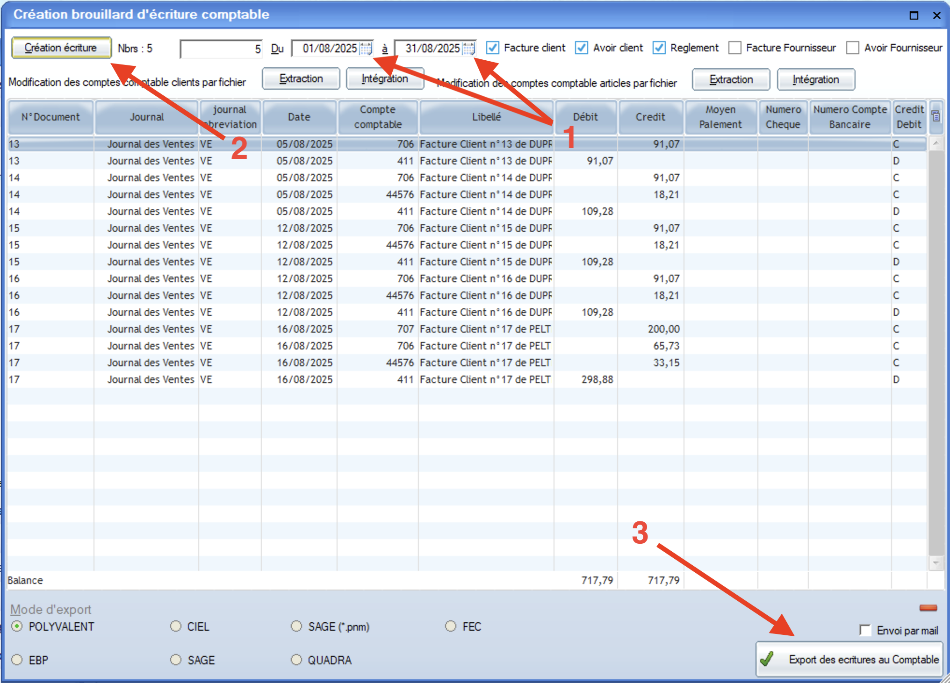Click scrollbar down arrow of the table

pos(936,562)
